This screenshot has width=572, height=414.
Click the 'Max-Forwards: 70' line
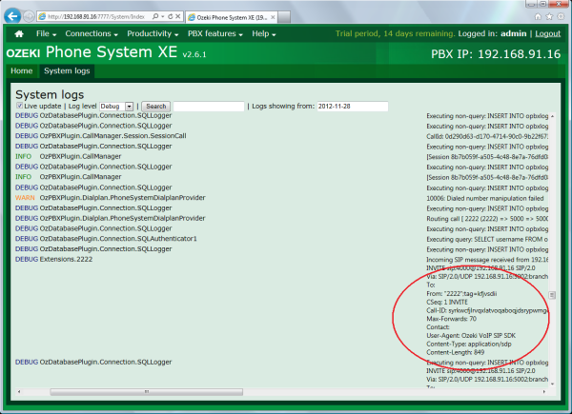(x=451, y=319)
